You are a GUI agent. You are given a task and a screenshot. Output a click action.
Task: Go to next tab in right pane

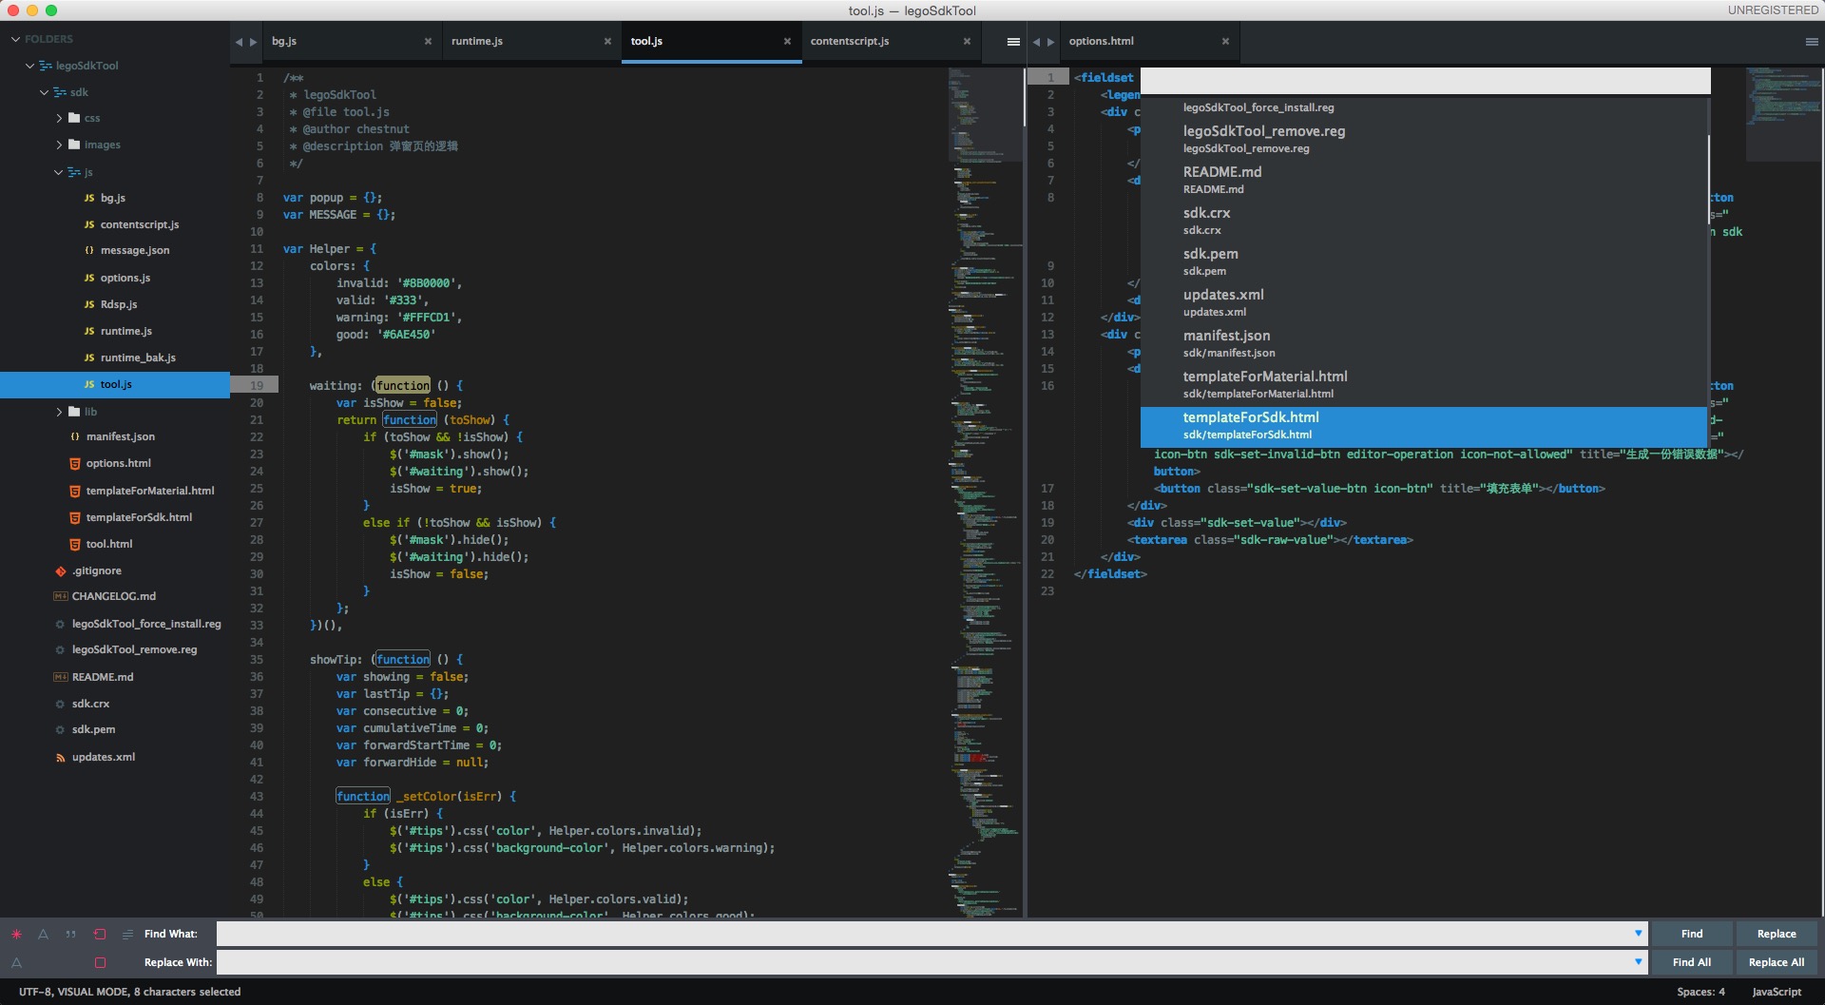pyautogui.click(x=1050, y=42)
